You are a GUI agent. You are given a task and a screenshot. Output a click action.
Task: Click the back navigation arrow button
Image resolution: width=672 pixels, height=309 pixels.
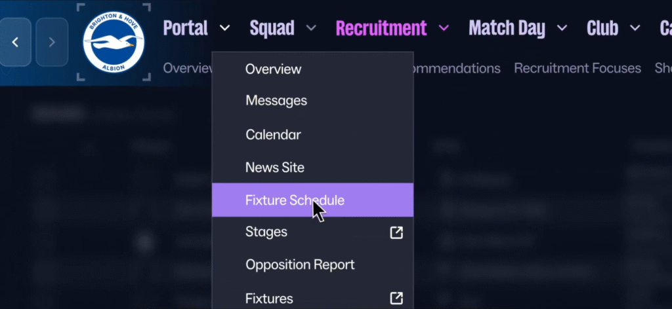pos(15,42)
